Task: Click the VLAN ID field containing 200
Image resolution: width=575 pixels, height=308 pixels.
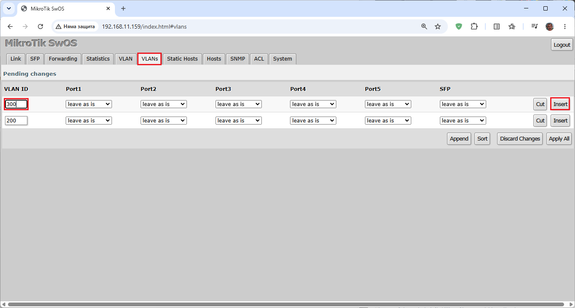Action: pyautogui.click(x=16, y=121)
